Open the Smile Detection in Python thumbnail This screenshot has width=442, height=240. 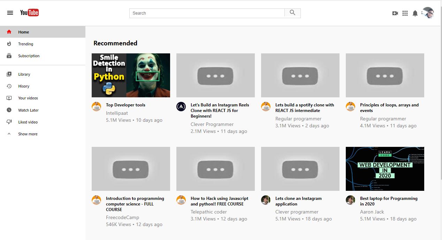click(x=131, y=75)
